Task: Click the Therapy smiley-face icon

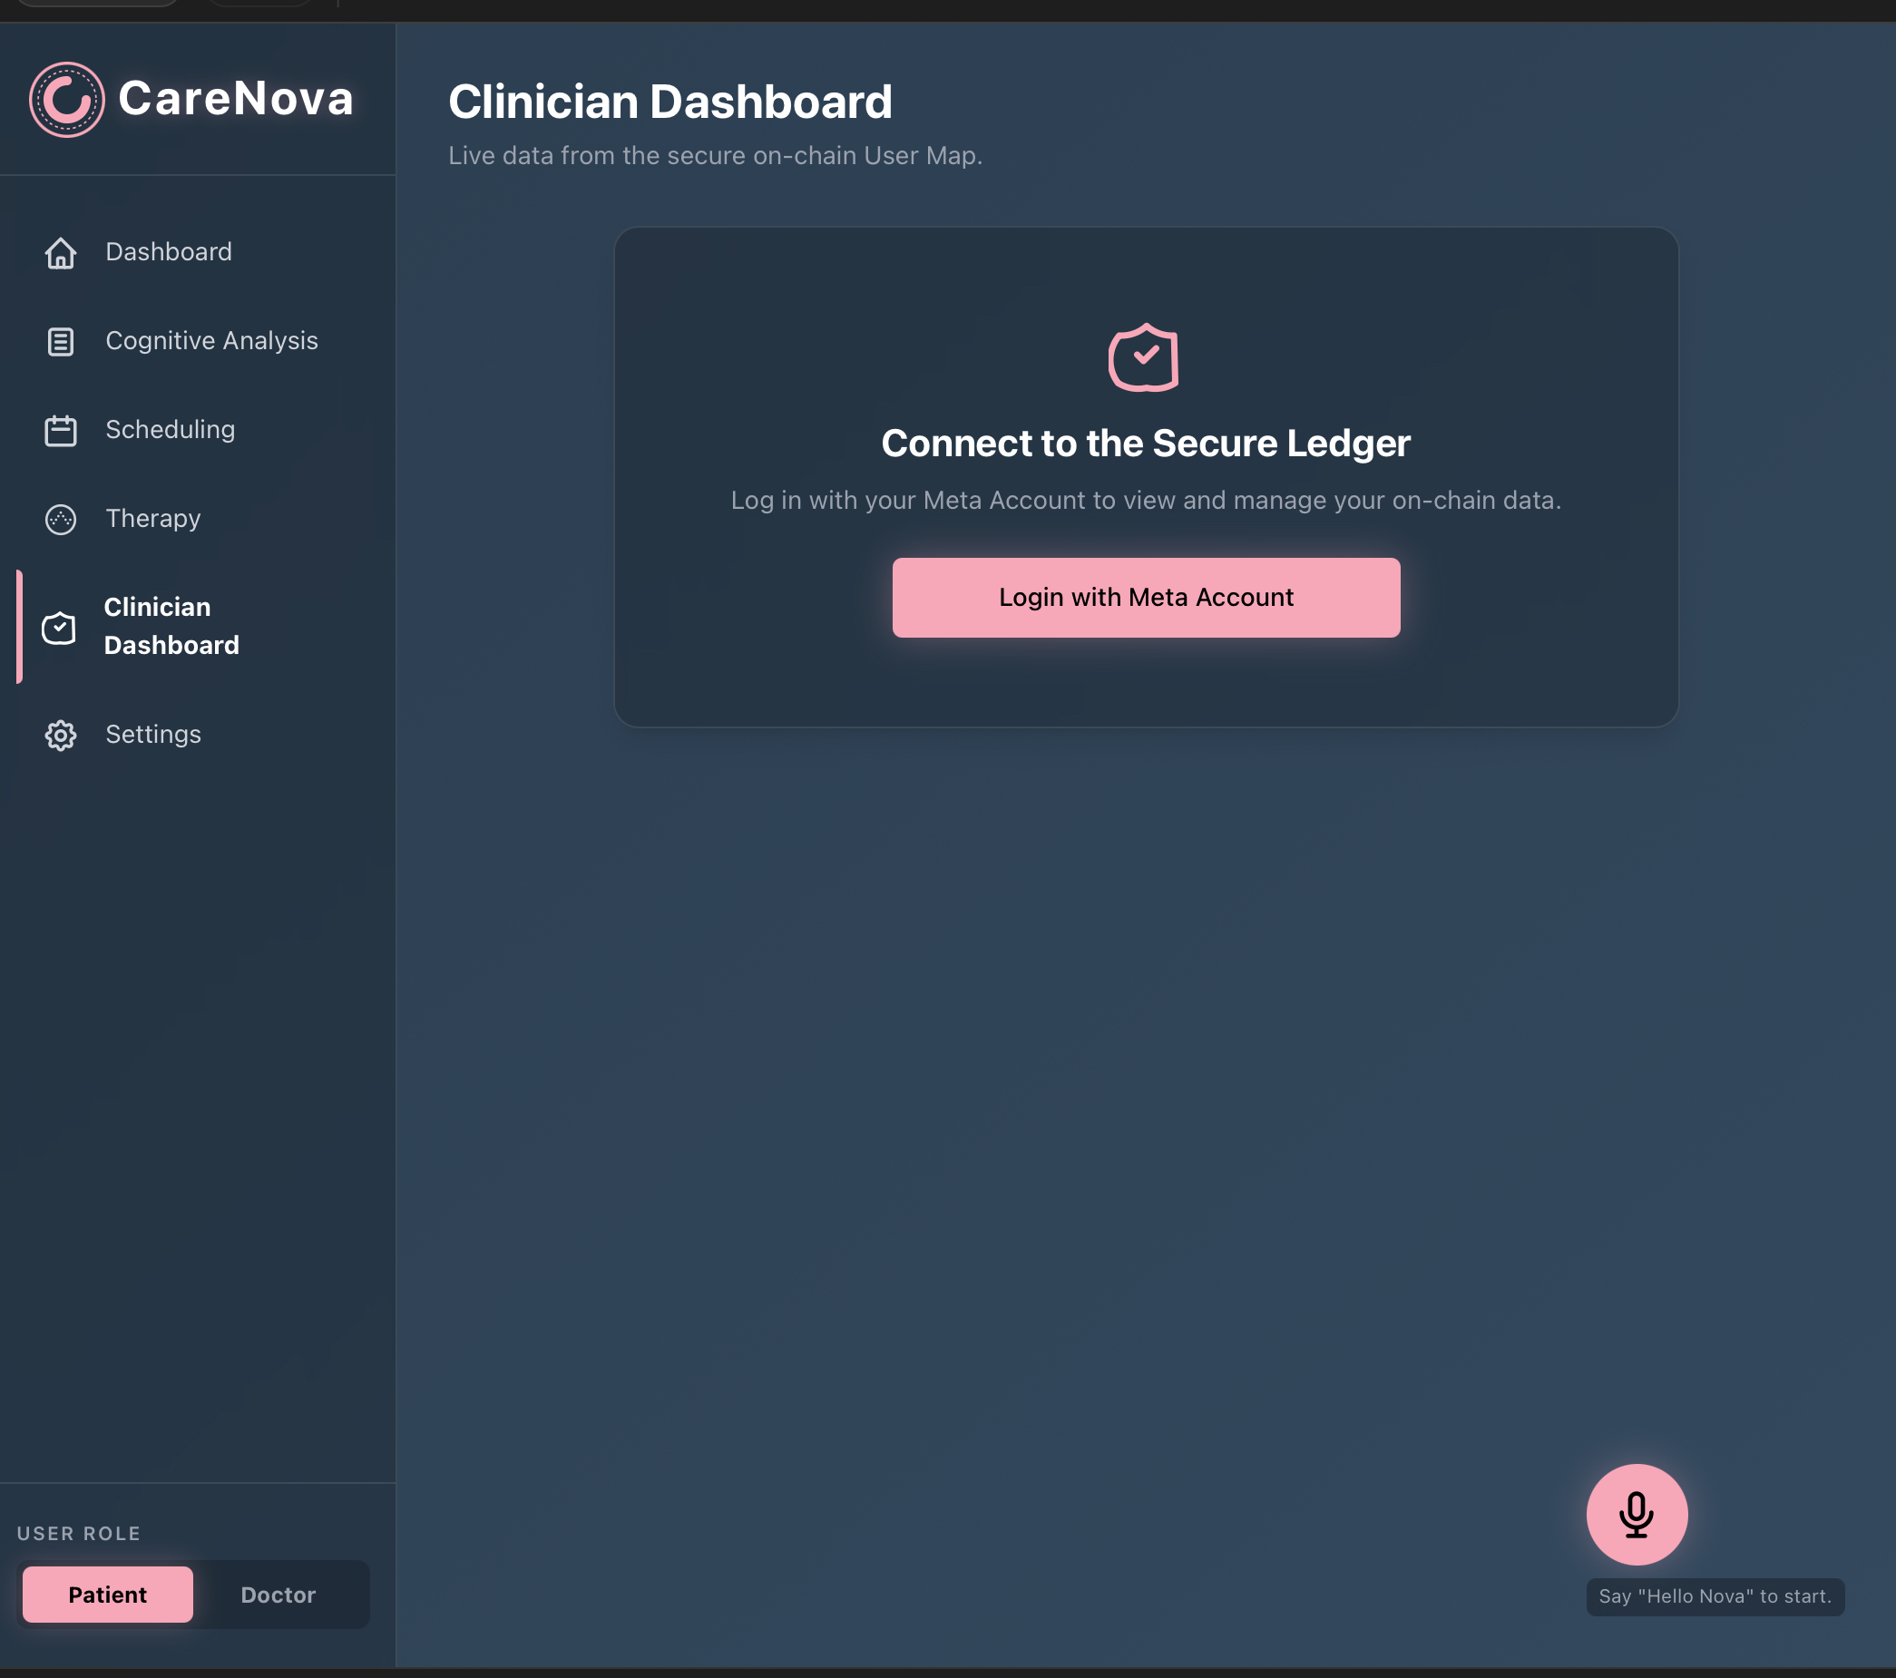Action: [x=60, y=520]
